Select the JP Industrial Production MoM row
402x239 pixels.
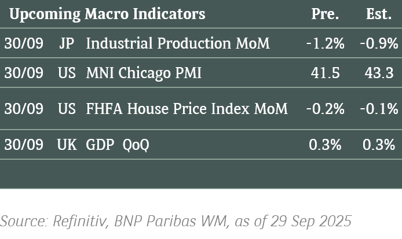tap(201, 43)
